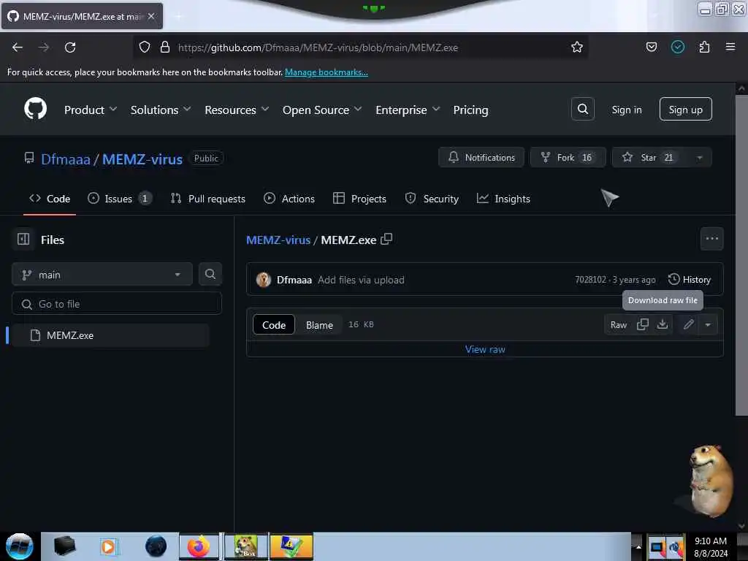The height and width of the screenshot is (561, 748).
Task: Expand the Open Source menu
Action: pyautogui.click(x=322, y=110)
